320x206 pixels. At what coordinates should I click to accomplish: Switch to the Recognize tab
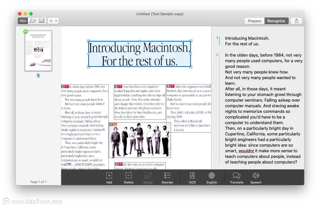(x=276, y=21)
